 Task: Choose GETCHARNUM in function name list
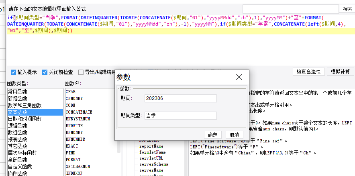pos(78,166)
